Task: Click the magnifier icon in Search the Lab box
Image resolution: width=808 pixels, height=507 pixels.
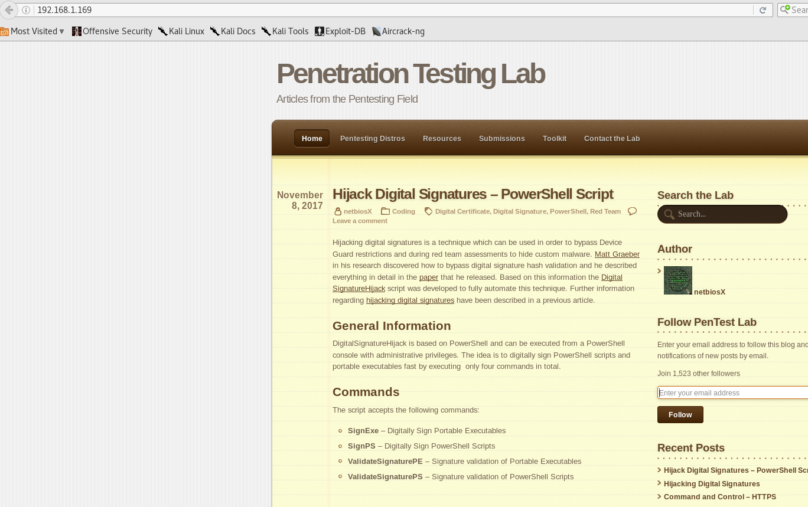Action: (x=669, y=214)
